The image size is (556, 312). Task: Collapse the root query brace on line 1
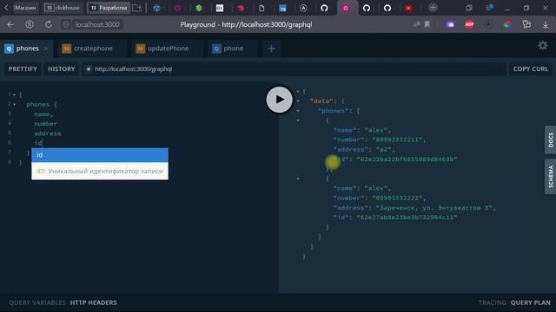[x=15, y=94]
